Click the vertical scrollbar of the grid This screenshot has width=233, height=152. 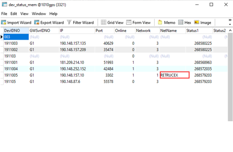[230, 77]
